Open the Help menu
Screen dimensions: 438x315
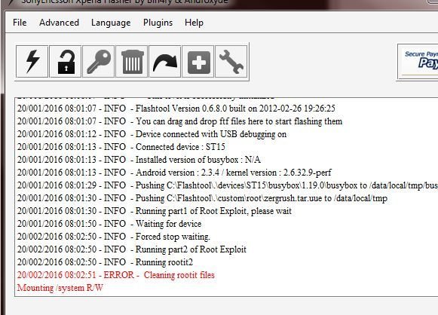(x=194, y=23)
